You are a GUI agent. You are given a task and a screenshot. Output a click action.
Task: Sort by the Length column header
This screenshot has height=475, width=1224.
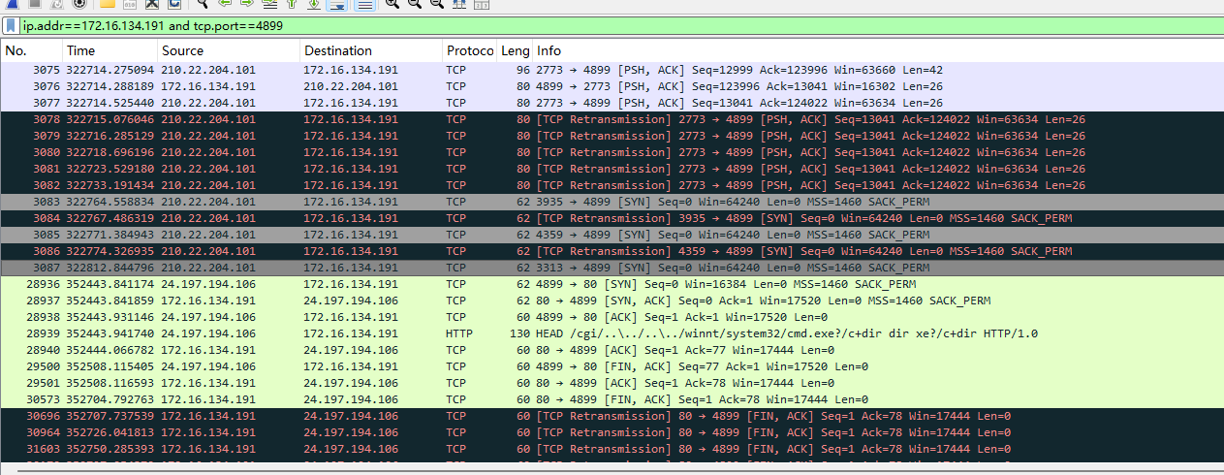(x=515, y=50)
